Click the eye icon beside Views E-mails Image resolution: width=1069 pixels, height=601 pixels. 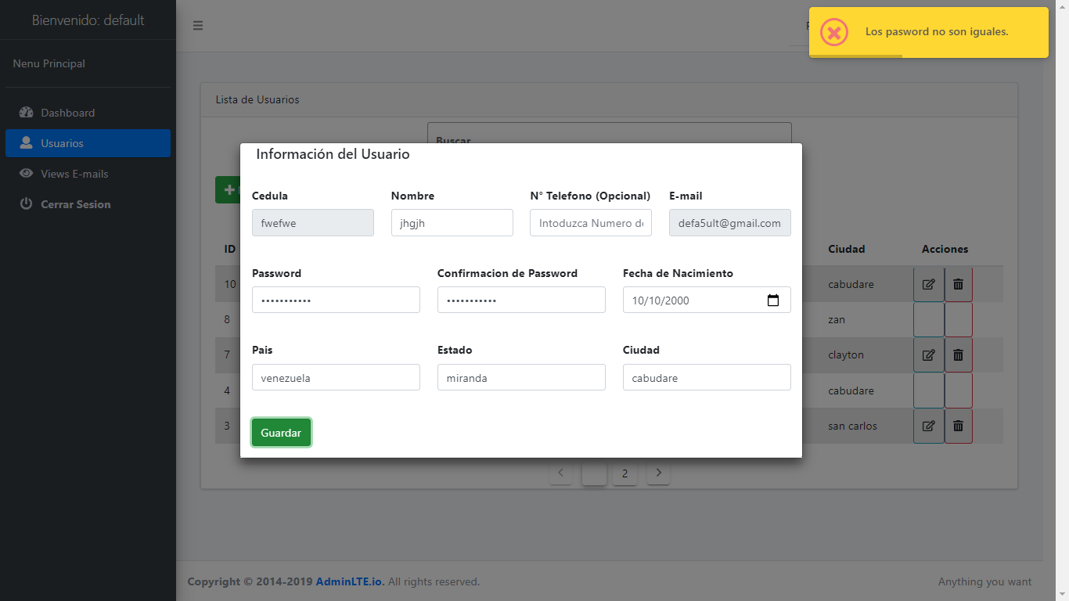26,173
